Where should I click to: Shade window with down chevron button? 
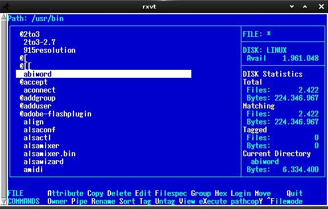pyautogui.click(x=292, y=7)
